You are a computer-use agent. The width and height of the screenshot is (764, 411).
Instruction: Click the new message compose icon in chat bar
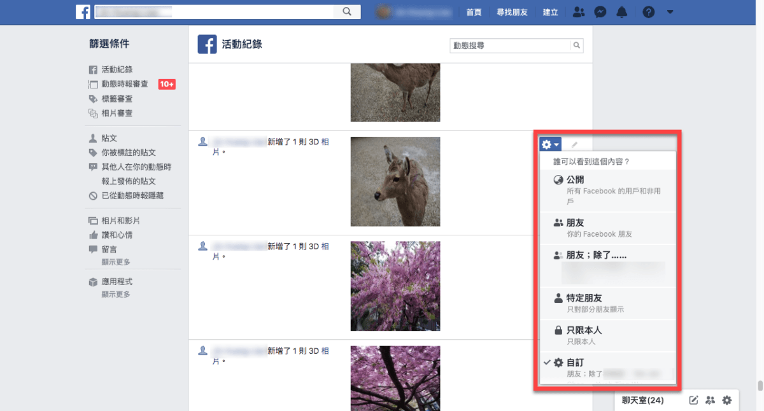694,400
